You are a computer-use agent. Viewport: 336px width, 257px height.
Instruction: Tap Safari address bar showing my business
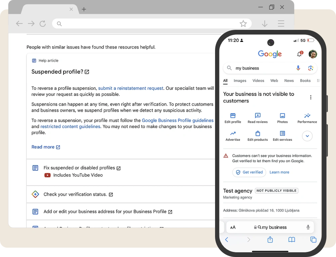pyautogui.click(x=270, y=227)
